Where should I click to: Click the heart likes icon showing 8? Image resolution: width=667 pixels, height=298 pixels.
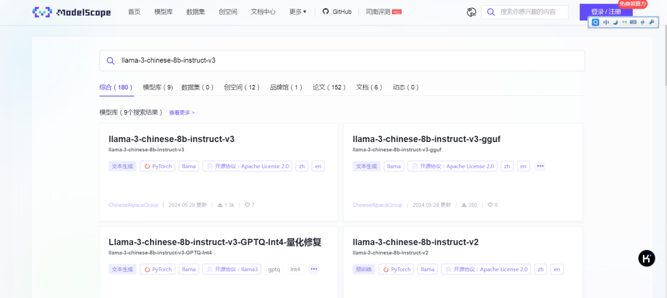(490, 205)
